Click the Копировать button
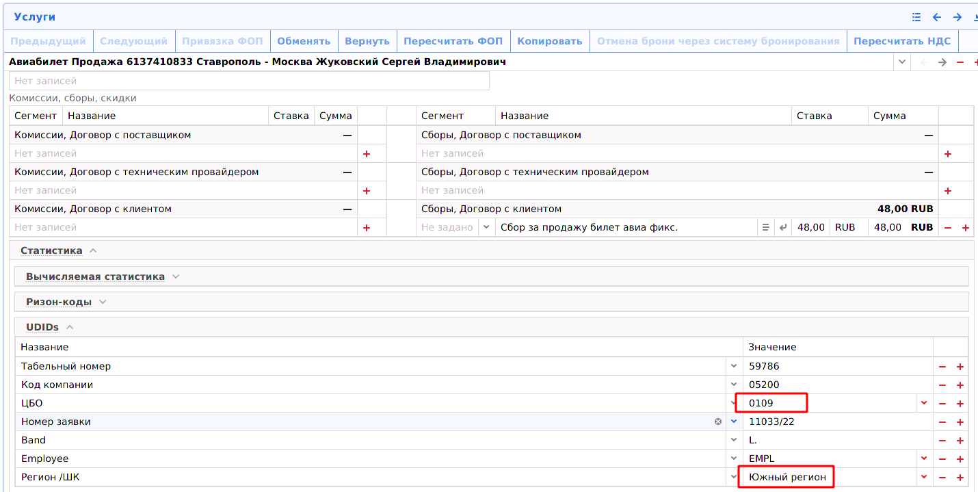 (549, 41)
